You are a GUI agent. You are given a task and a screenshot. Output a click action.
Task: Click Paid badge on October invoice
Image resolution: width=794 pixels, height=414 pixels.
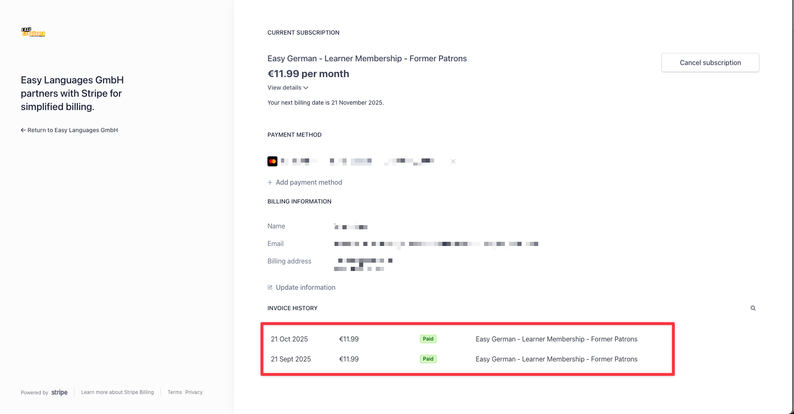pyautogui.click(x=428, y=339)
